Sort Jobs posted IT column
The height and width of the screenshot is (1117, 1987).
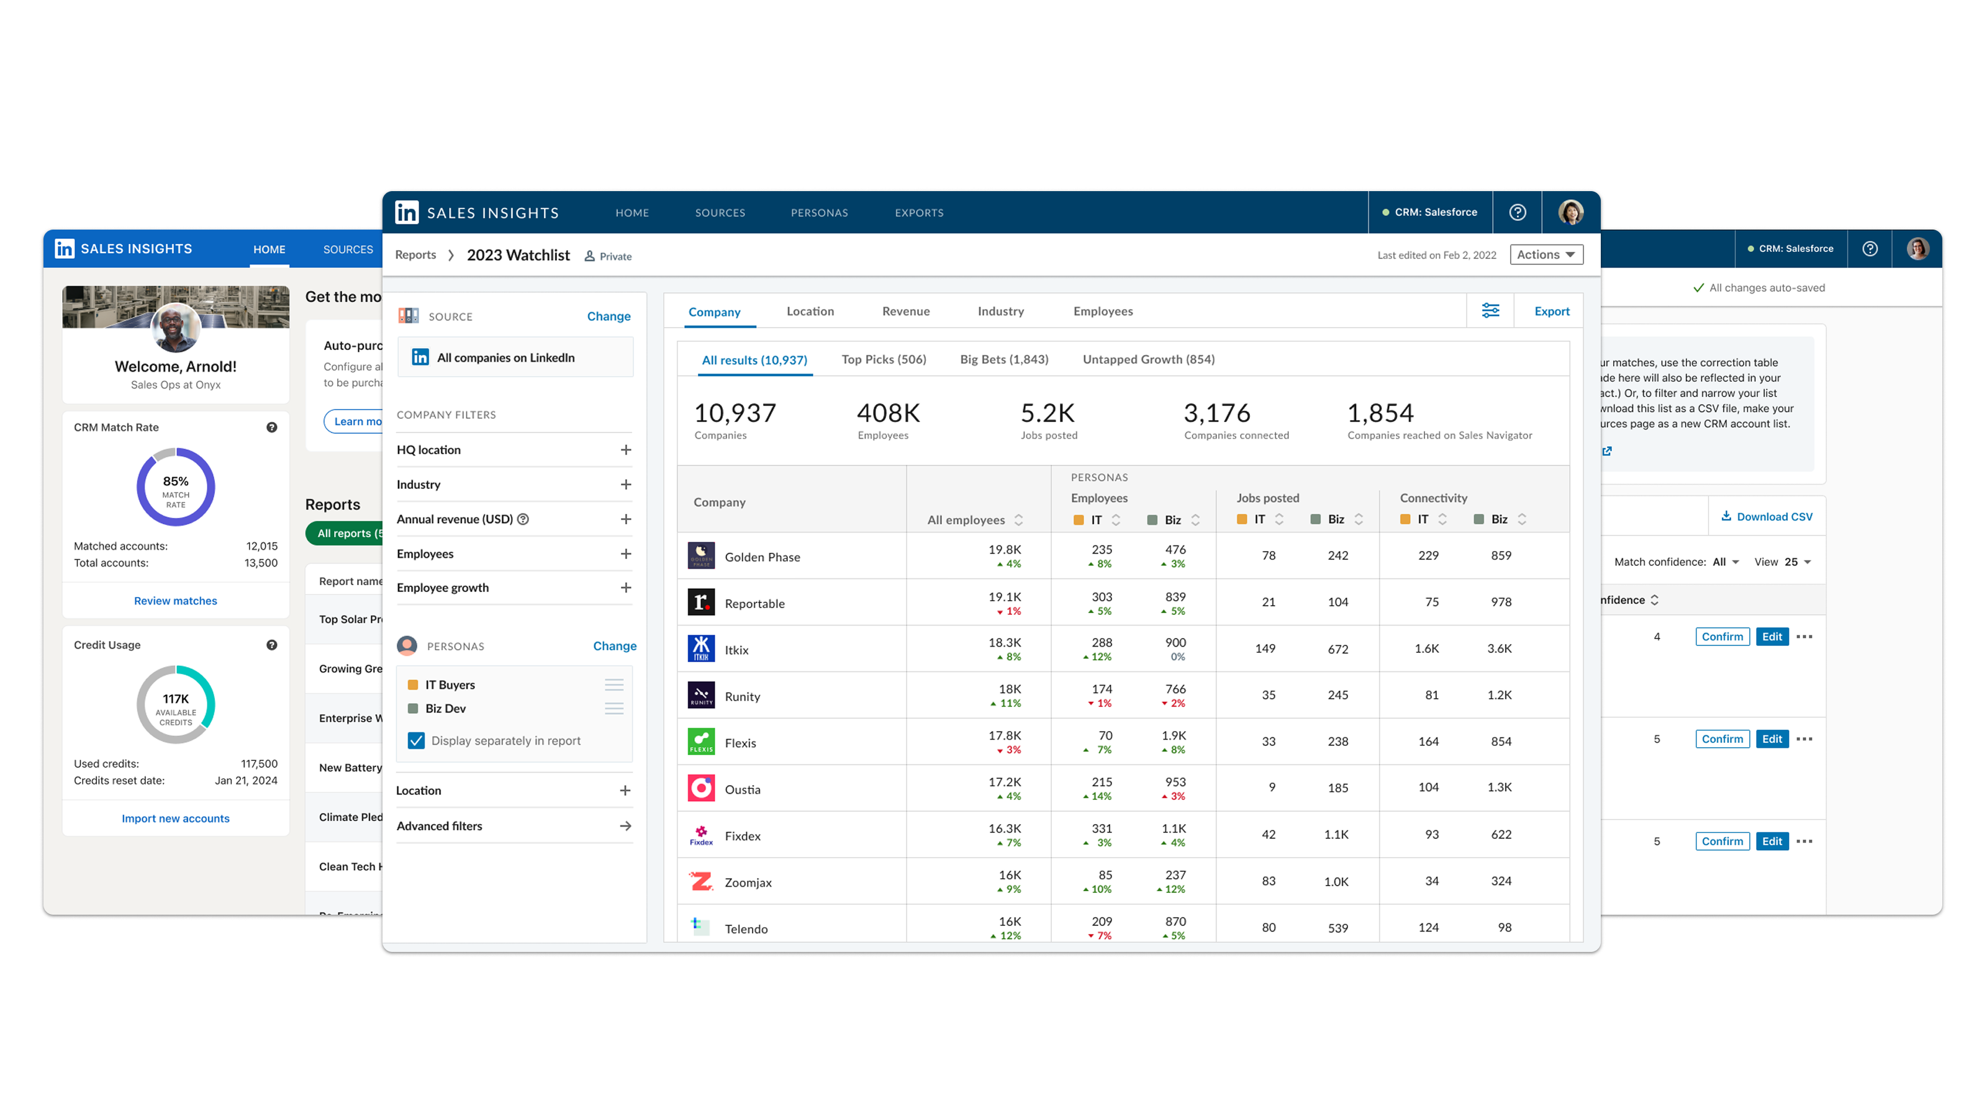[x=1279, y=519]
